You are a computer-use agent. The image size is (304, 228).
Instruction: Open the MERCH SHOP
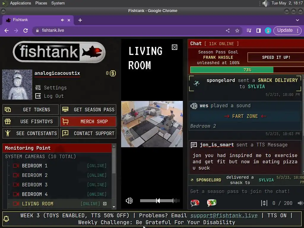[x=88, y=121]
